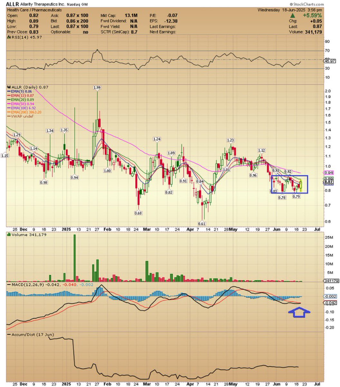This screenshot has height=387, width=340.
Task: Select the VWAP undef legend entry
Action: click(x=21, y=116)
